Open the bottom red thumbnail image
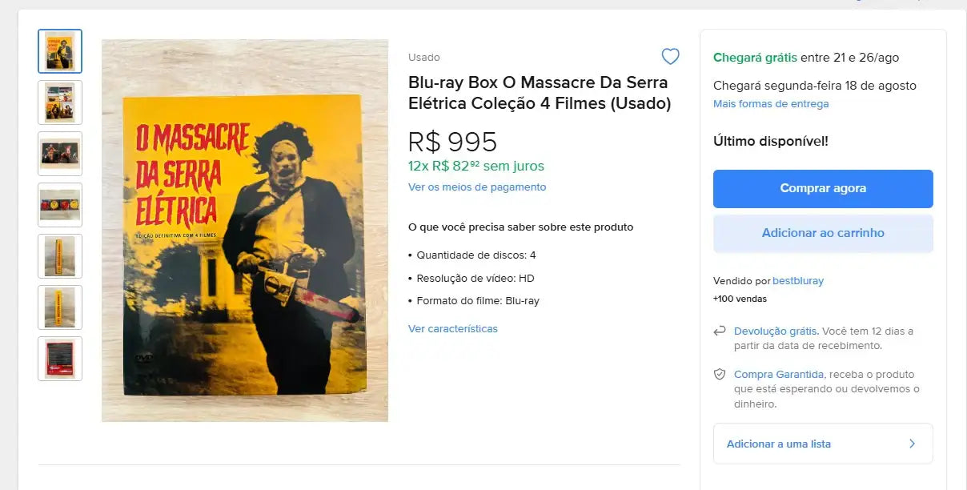 60,359
